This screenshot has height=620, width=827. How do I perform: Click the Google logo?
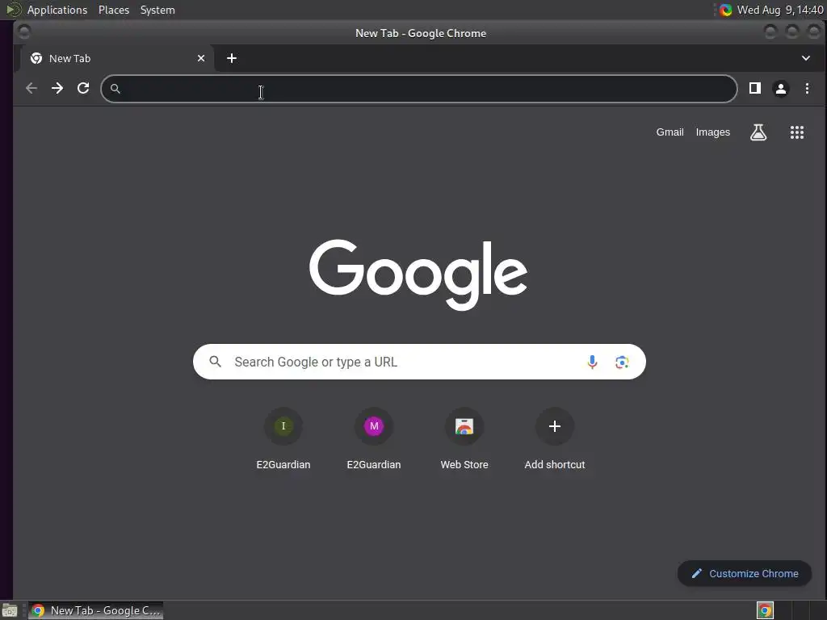click(418, 274)
